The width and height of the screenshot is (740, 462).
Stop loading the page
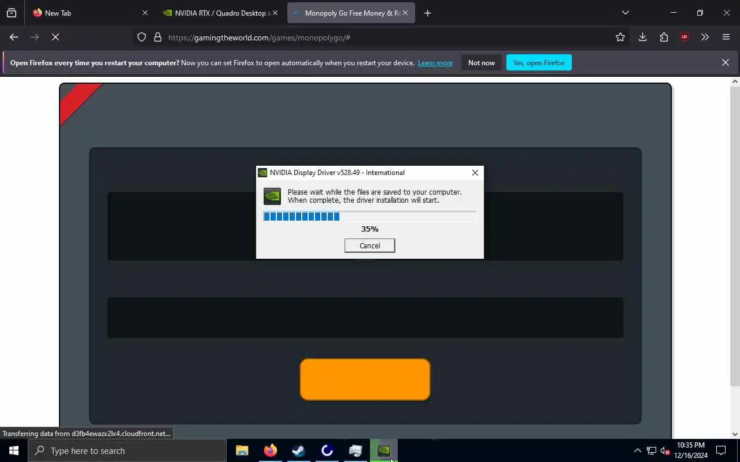55,37
